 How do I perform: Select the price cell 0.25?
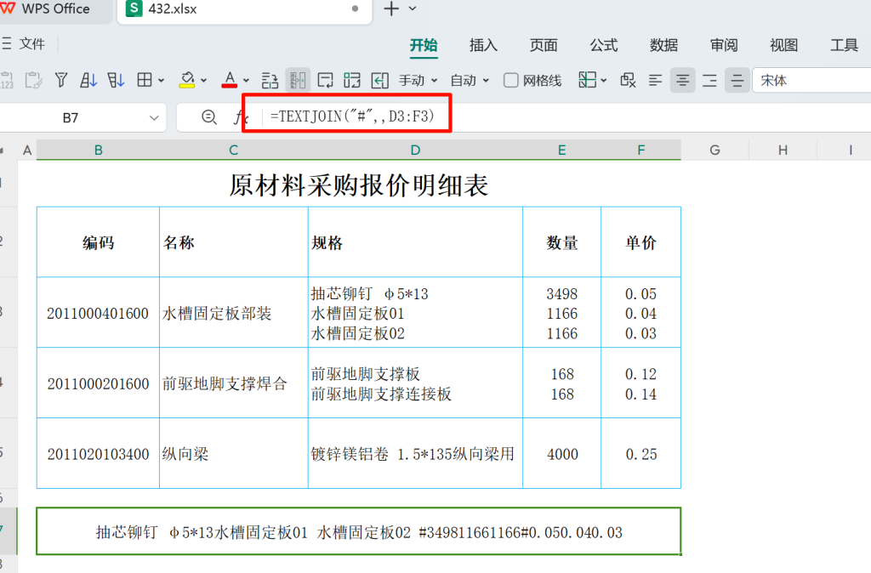click(x=641, y=454)
